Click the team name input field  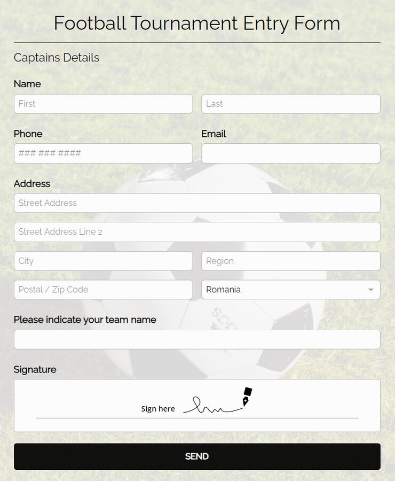tap(197, 339)
